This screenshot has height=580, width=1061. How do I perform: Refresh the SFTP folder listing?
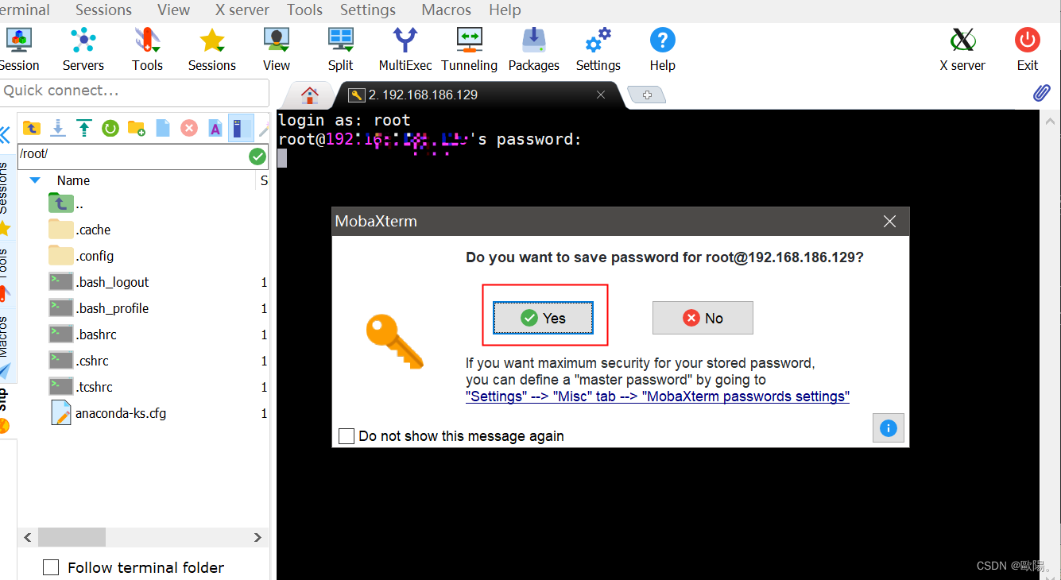coord(110,127)
